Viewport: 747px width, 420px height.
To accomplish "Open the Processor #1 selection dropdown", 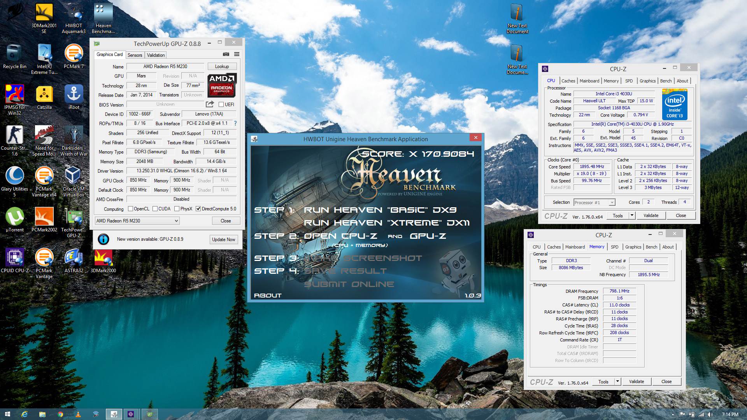I will pos(594,203).
